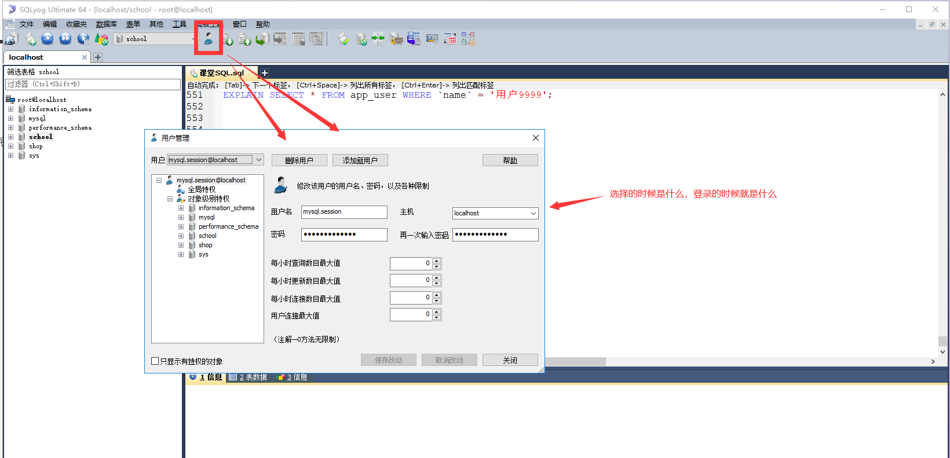Screen dimensions: 950x458
Task: Expand mysql database in main object browser
Action: pos(10,118)
